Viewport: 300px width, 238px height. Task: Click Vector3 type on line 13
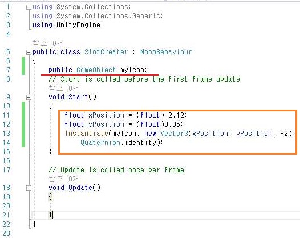click(x=174, y=133)
